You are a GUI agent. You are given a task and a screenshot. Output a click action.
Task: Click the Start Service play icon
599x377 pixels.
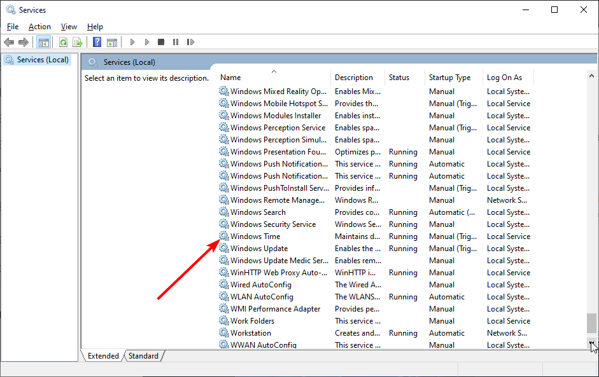[132, 42]
